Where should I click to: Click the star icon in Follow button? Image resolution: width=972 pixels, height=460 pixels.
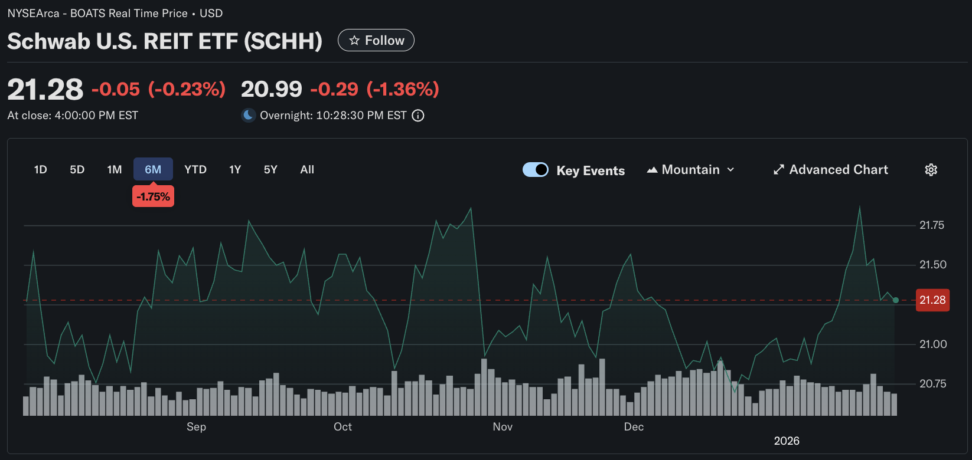[x=354, y=40]
